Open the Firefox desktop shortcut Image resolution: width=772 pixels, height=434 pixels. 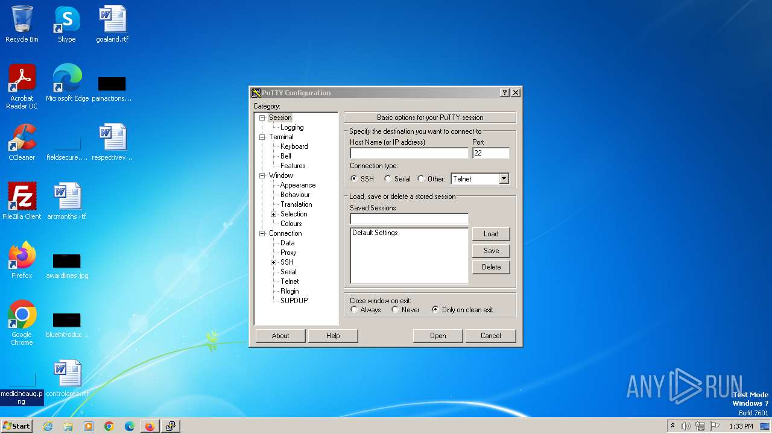click(x=22, y=260)
